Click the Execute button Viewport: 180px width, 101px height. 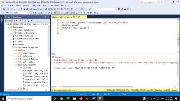(x=38, y=13)
